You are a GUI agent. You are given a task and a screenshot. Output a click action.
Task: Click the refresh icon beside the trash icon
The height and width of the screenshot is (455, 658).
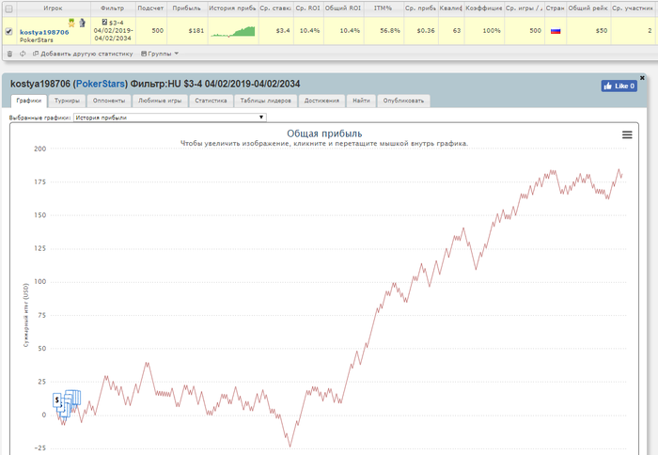point(23,54)
